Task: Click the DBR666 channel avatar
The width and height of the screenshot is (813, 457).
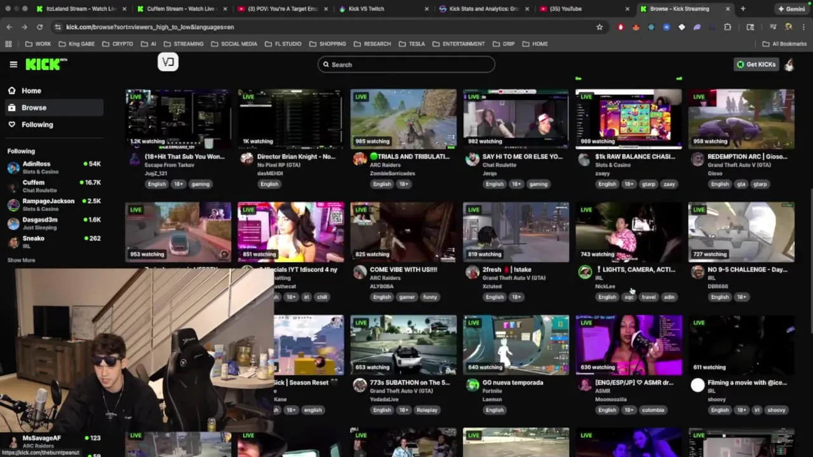Action: click(x=697, y=272)
